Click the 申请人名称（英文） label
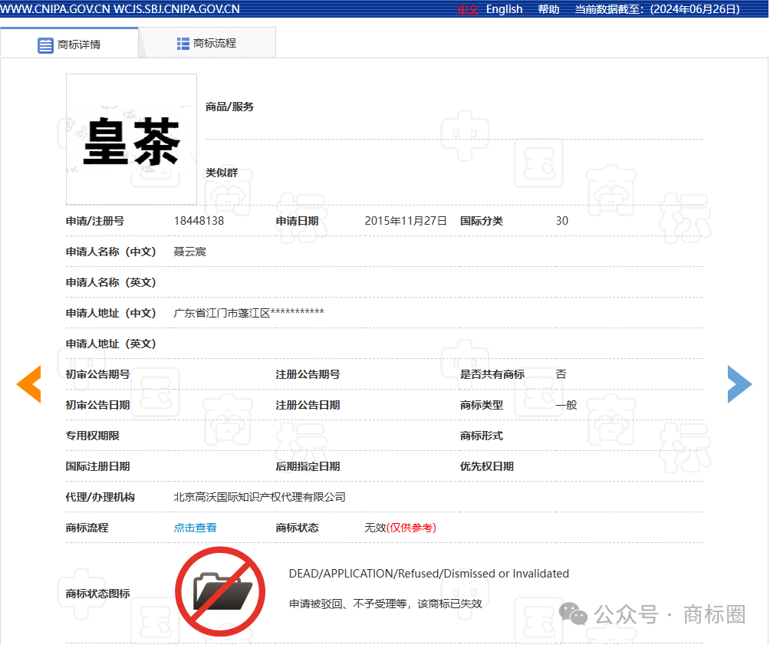Screen dimensions: 770x645 (111, 282)
